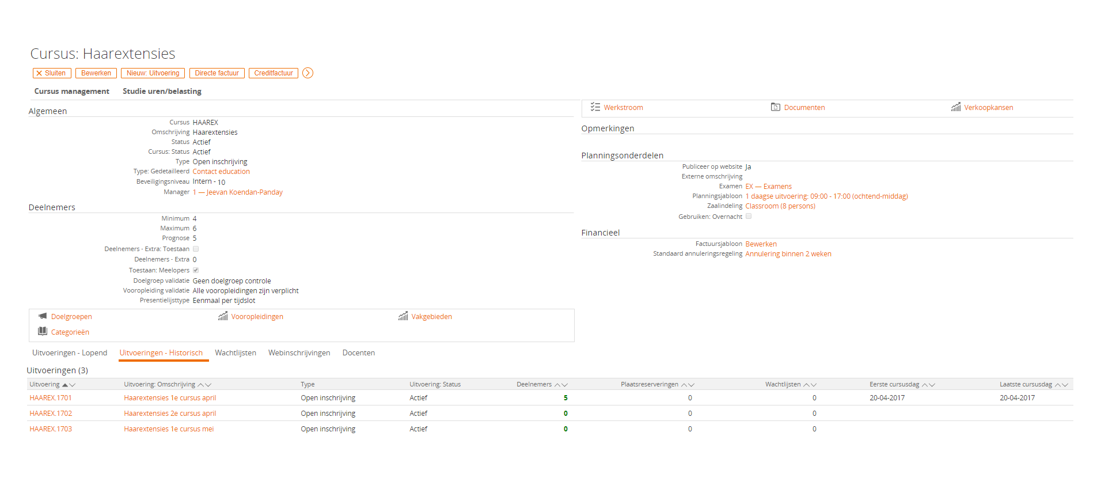Open the Doelgroepen megaphone icon
Screen dimensions: 1101x489
point(43,316)
